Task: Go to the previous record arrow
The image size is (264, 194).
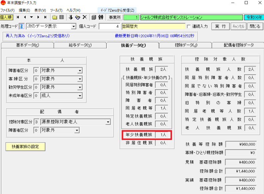Action: (x=25, y=17)
